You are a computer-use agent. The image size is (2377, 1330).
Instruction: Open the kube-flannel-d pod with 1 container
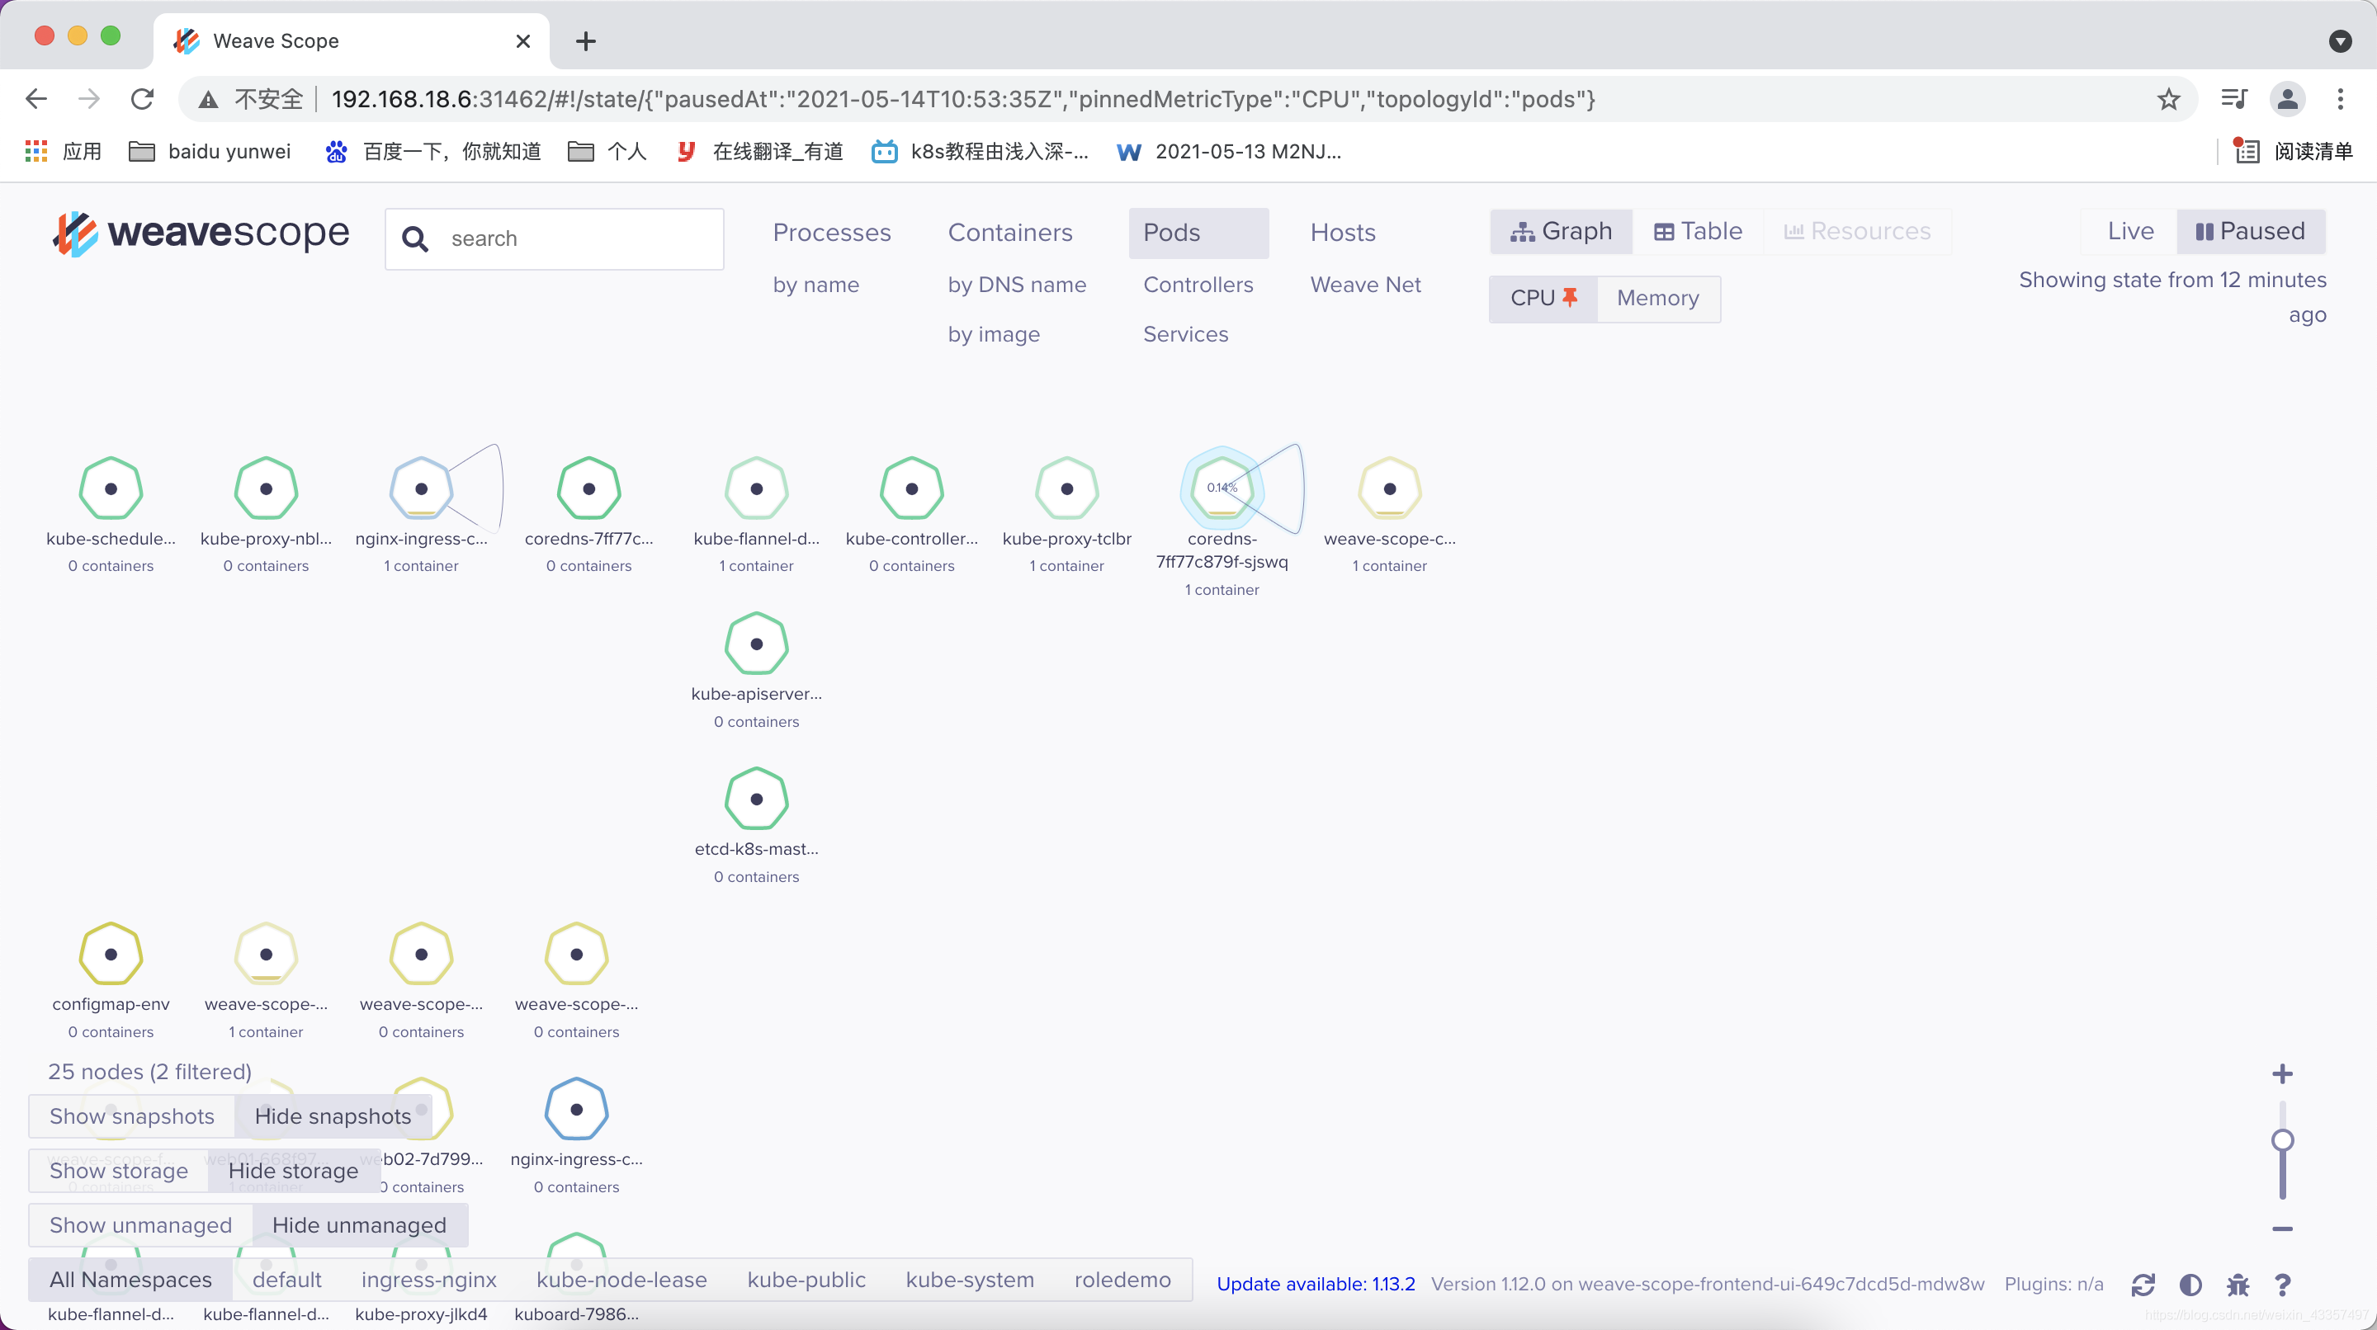(757, 488)
